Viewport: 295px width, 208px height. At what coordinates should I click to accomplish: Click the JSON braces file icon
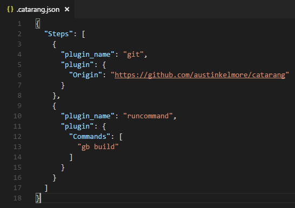[x=10, y=9]
